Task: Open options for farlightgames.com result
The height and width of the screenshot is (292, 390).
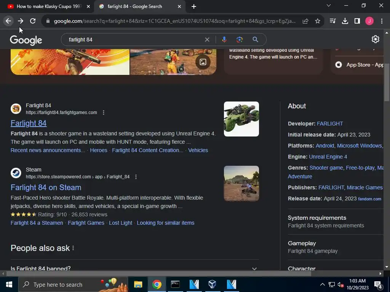Action: (104, 113)
